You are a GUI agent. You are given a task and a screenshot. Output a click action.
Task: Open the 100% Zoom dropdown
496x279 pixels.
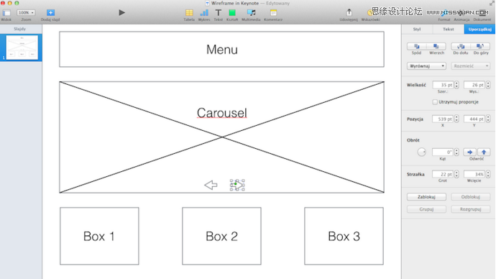[26, 13]
